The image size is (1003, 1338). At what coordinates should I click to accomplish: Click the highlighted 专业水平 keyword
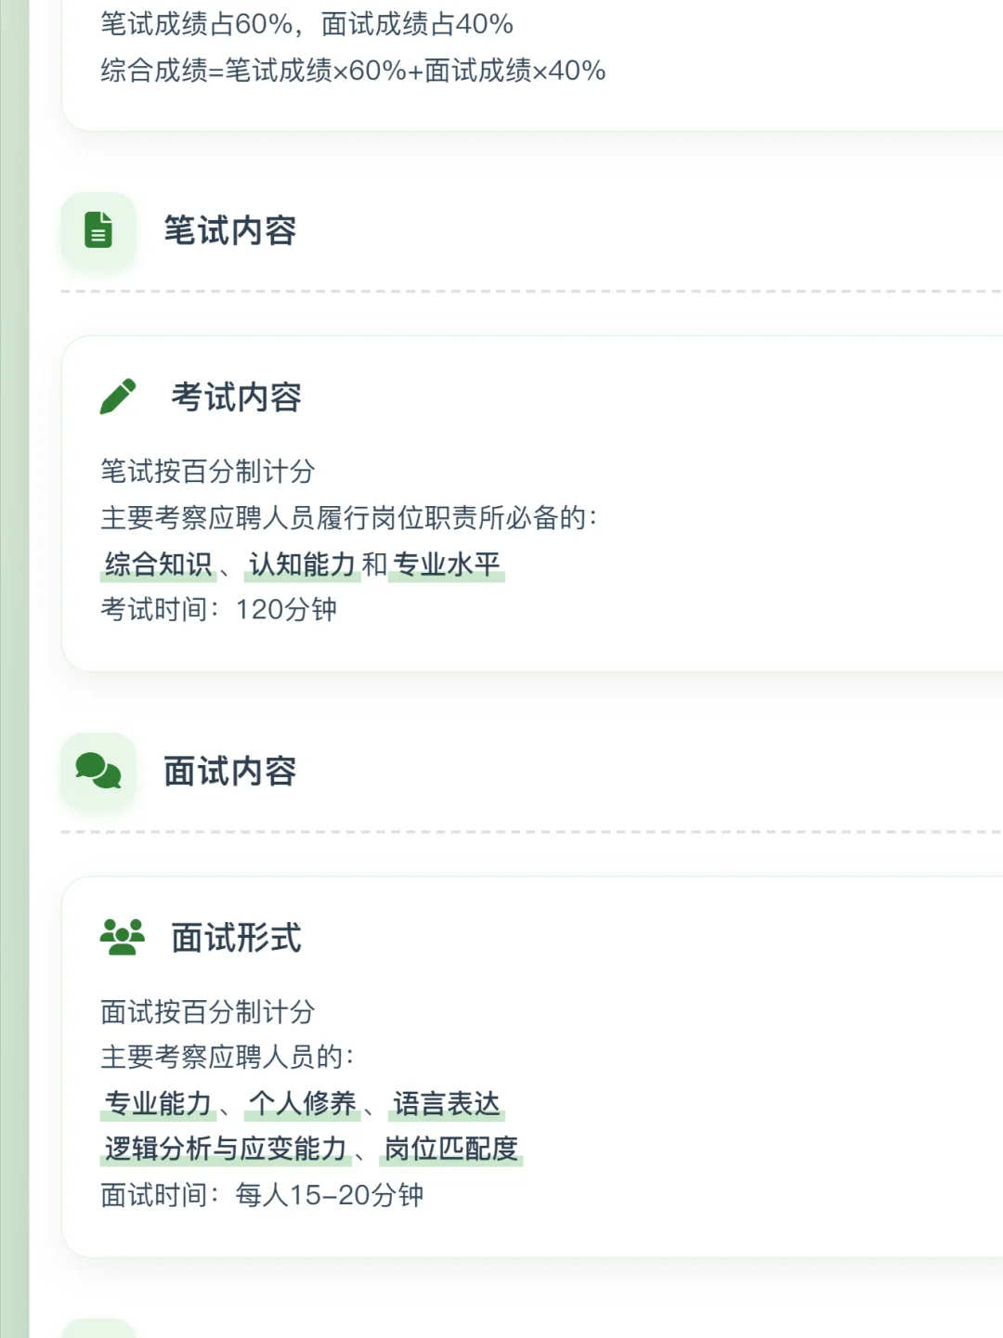pos(447,564)
